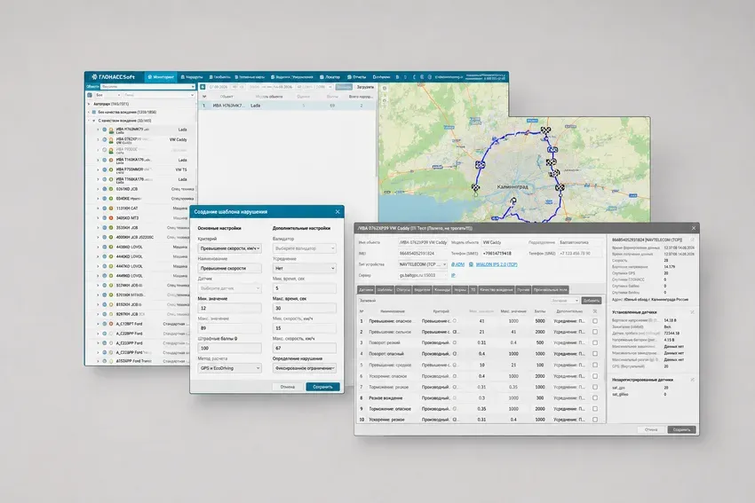
Task: Expand the ИВА Н763МК79 Lada tree row
Action: [x=98, y=130]
